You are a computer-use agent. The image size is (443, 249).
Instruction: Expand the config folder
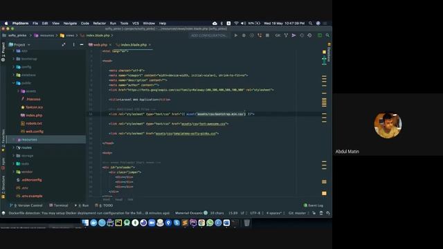[14, 67]
